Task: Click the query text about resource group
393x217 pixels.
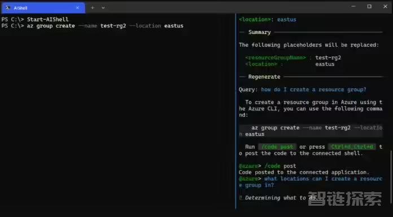Action: point(313,90)
